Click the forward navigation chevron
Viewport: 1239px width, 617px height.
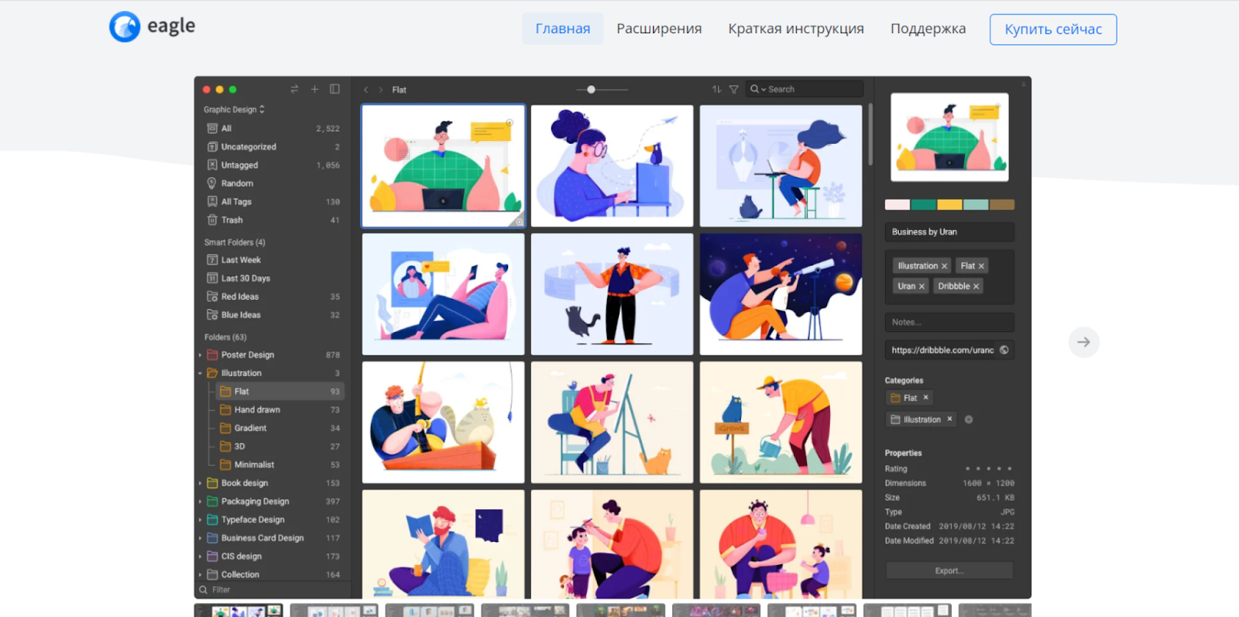coord(381,90)
